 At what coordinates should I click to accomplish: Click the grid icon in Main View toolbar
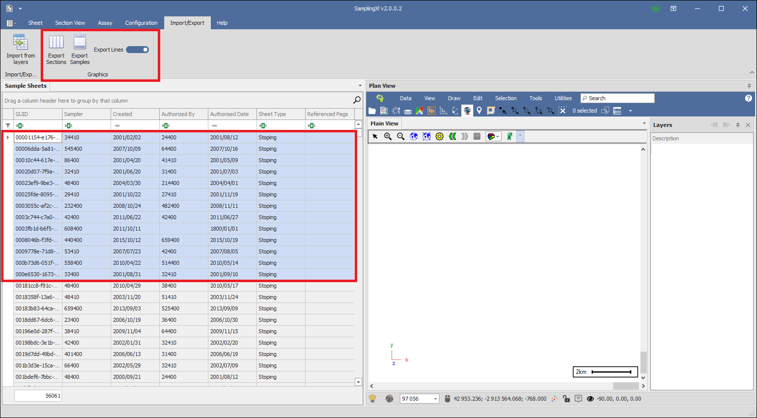tap(477, 136)
